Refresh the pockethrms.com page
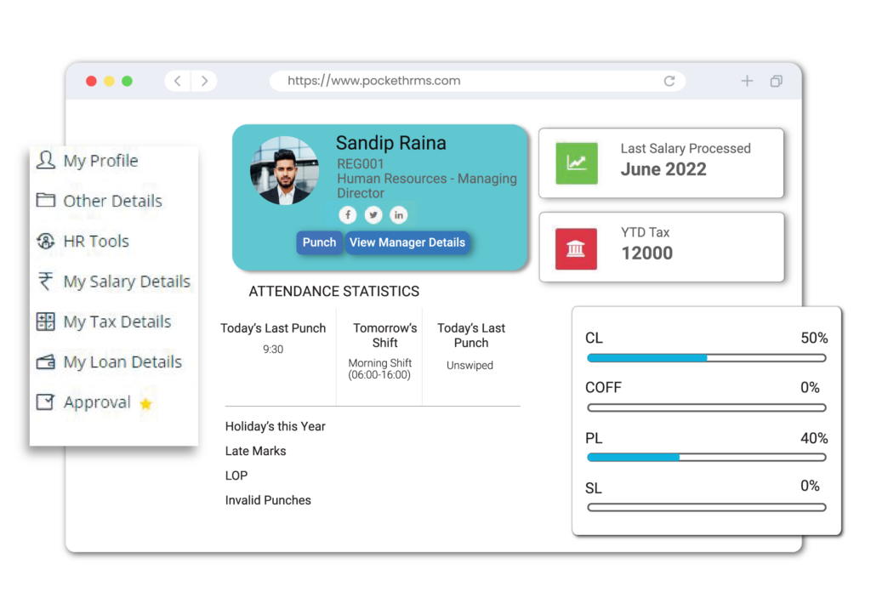This screenshot has height=615, width=871. (x=669, y=80)
